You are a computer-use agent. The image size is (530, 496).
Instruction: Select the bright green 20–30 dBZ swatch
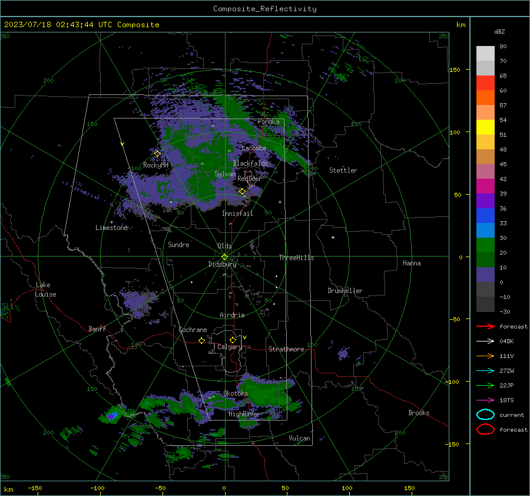[x=485, y=245]
